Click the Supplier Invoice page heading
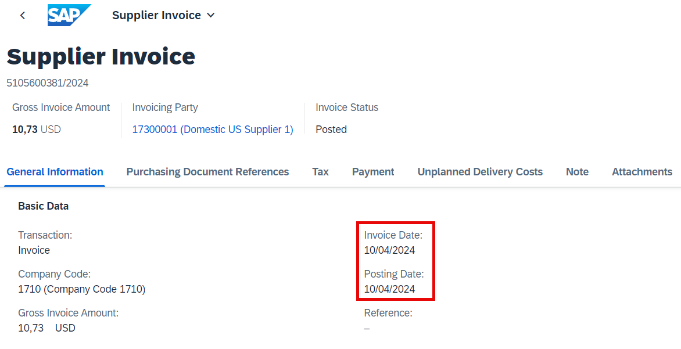Image resolution: width=681 pixels, height=349 pixels. [x=101, y=56]
